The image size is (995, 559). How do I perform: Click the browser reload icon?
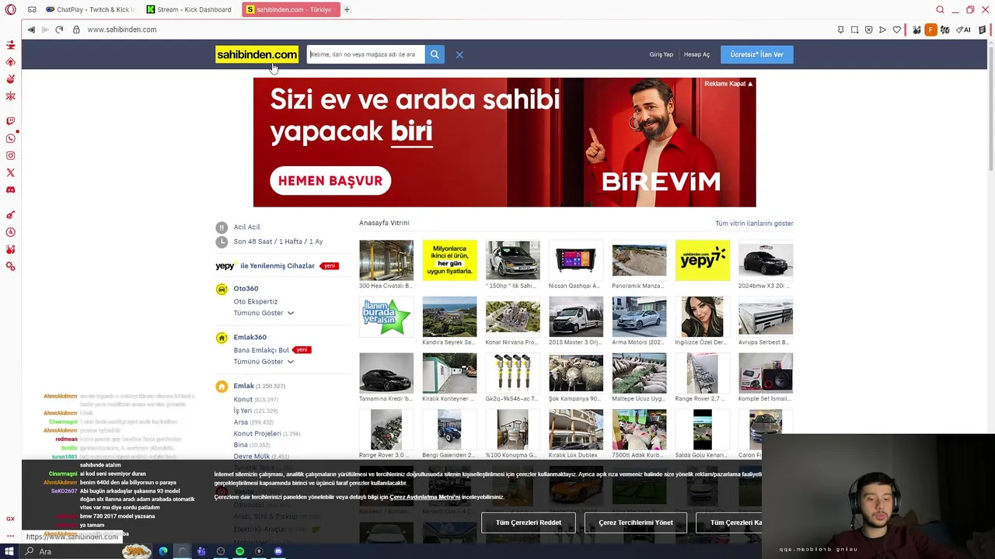tap(59, 30)
